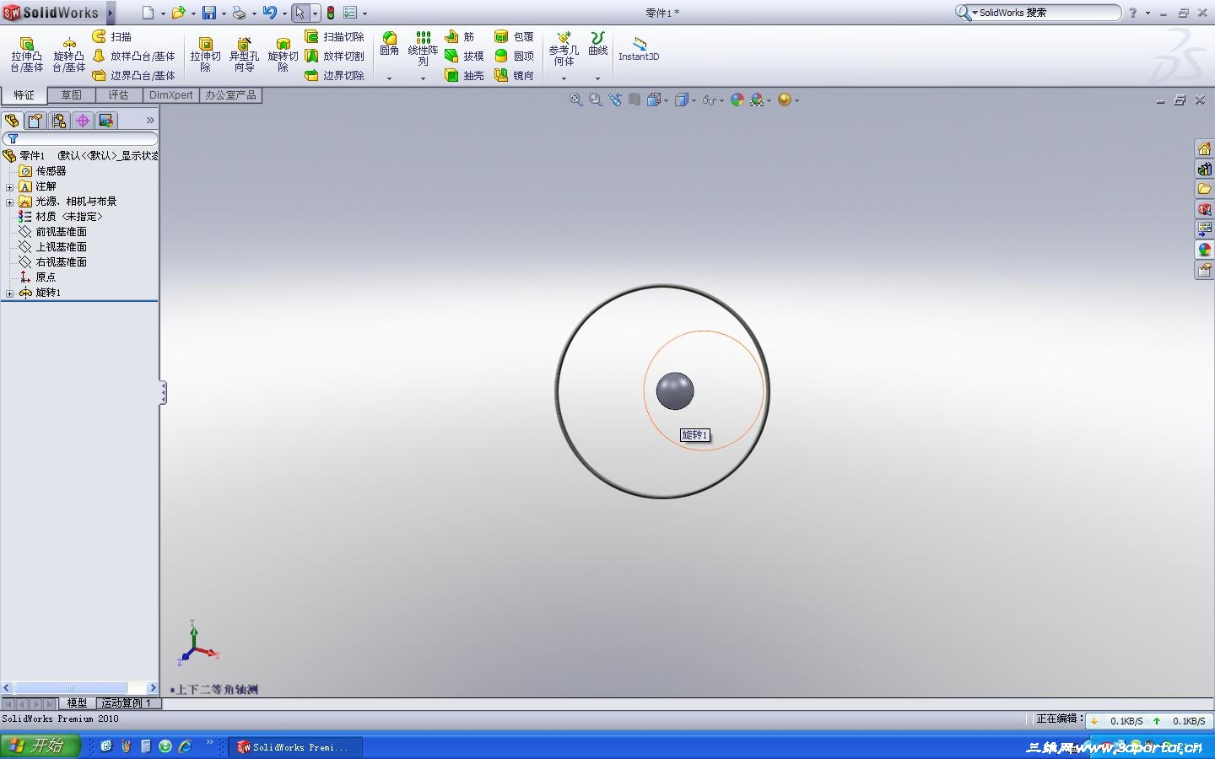Viewport: 1215px width, 759px height.
Task: Open the File Explorer task pane
Action: 1204,189
